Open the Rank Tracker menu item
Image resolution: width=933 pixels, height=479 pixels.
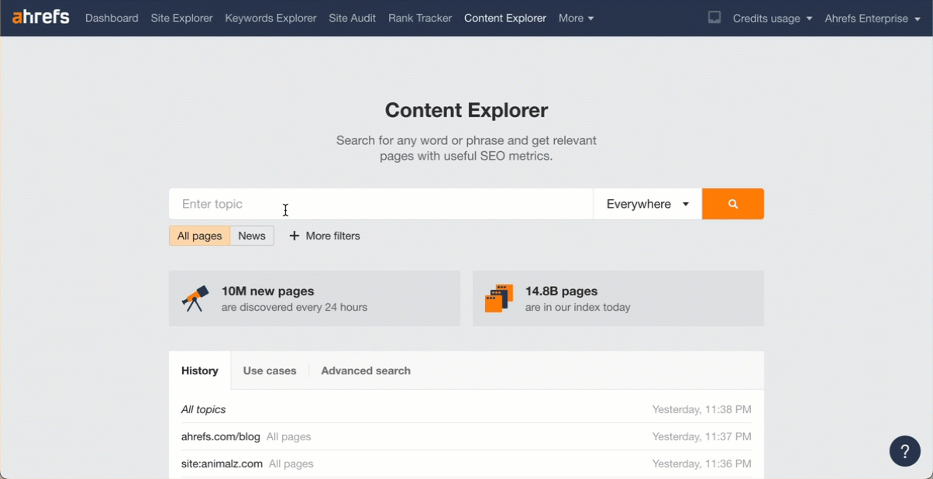coord(419,18)
